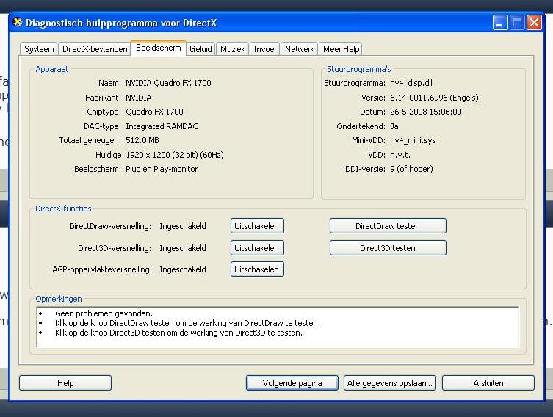Click Ingeschakeld status next to DirectDraw-versnelling
553x417 pixels.
pos(183,226)
